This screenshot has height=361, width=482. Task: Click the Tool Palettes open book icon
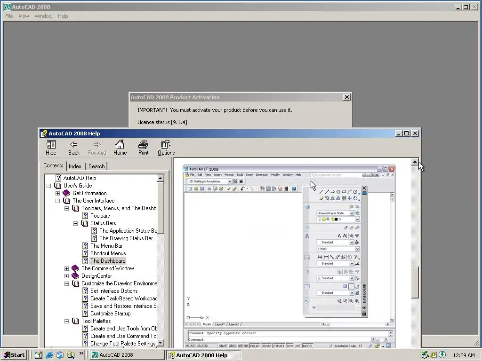coord(75,321)
